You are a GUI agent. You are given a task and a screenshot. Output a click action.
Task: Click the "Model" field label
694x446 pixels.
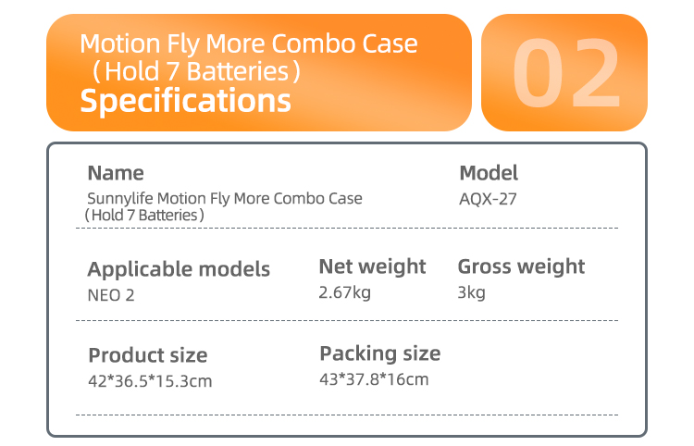[489, 173]
